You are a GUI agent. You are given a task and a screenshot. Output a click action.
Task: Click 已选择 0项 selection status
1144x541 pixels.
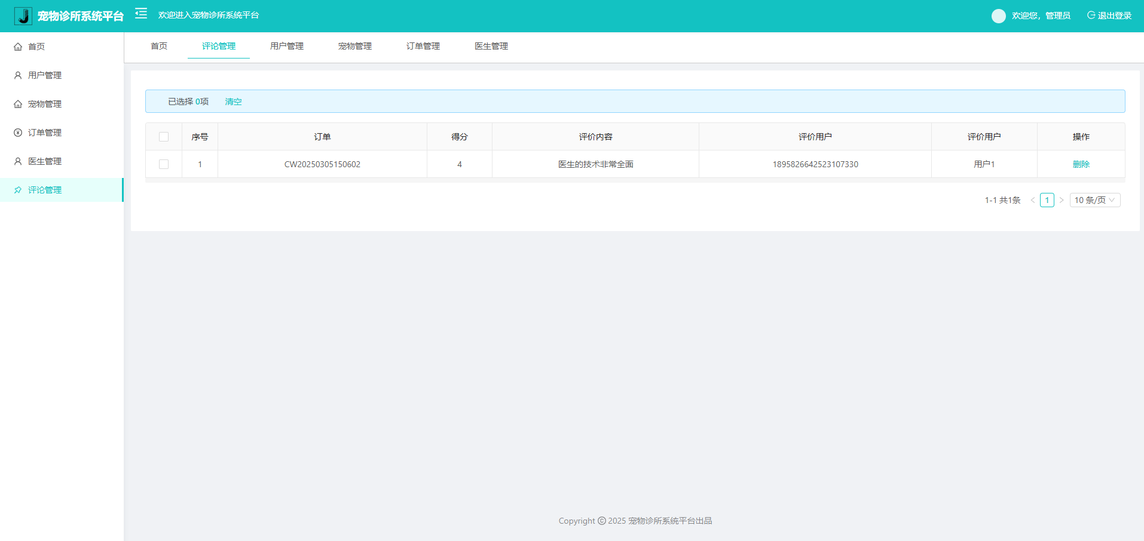coord(188,102)
